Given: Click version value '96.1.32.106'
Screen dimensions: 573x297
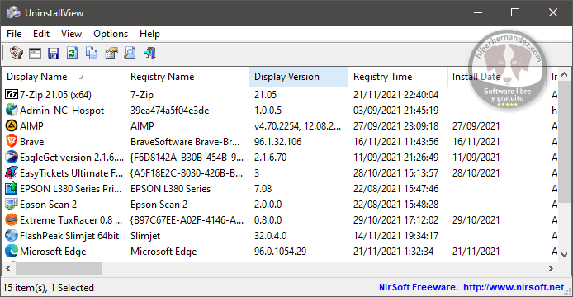Looking at the screenshot, I should [x=277, y=142].
